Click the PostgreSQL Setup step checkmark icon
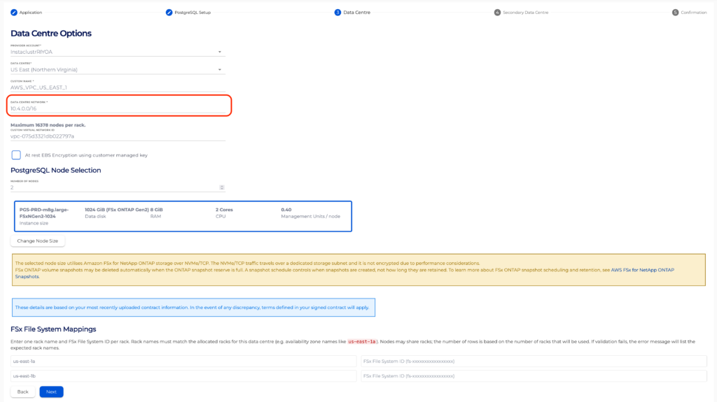 (x=169, y=13)
